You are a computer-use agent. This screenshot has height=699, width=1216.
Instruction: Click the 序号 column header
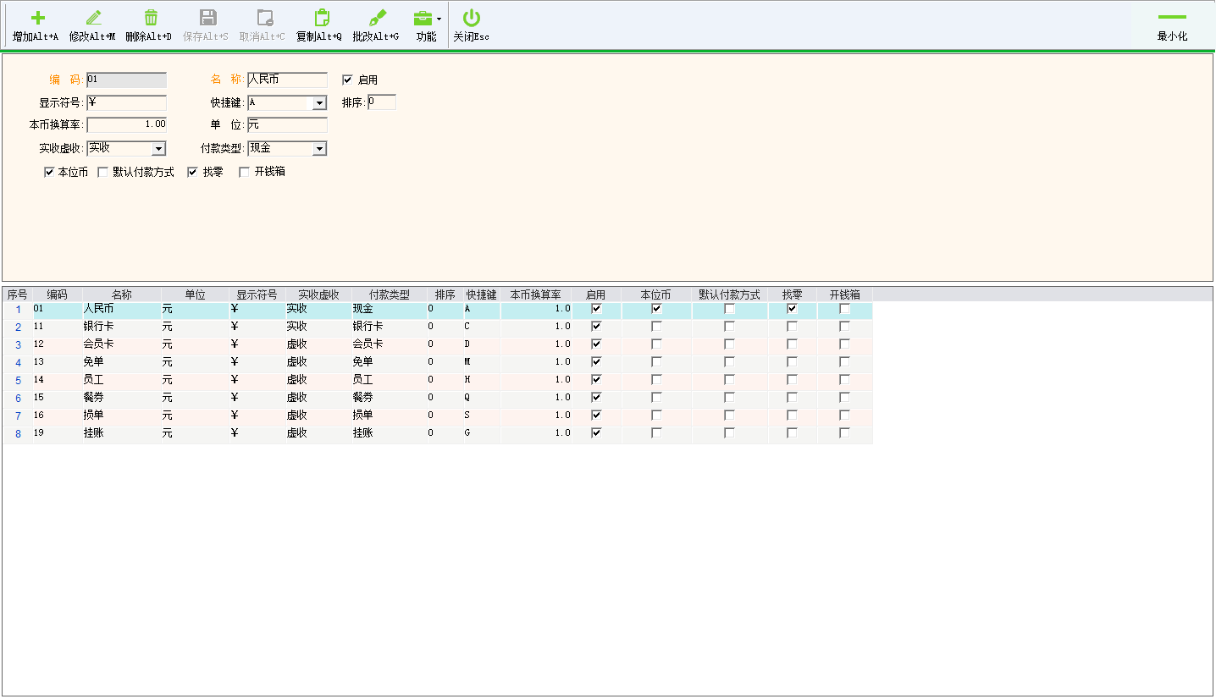tap(18, 294)
